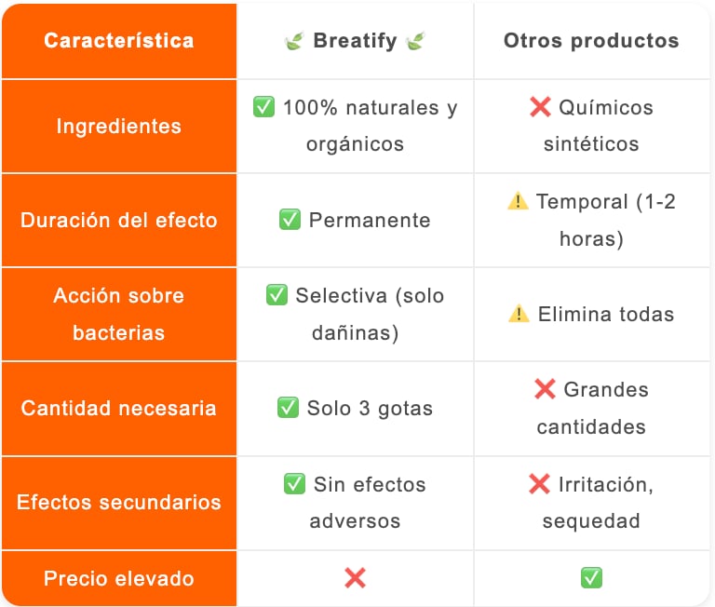This screenshot has height=607, width=715.
Task: Click the Acción sobre bacterias row label
Action: [x=119, y=315]
